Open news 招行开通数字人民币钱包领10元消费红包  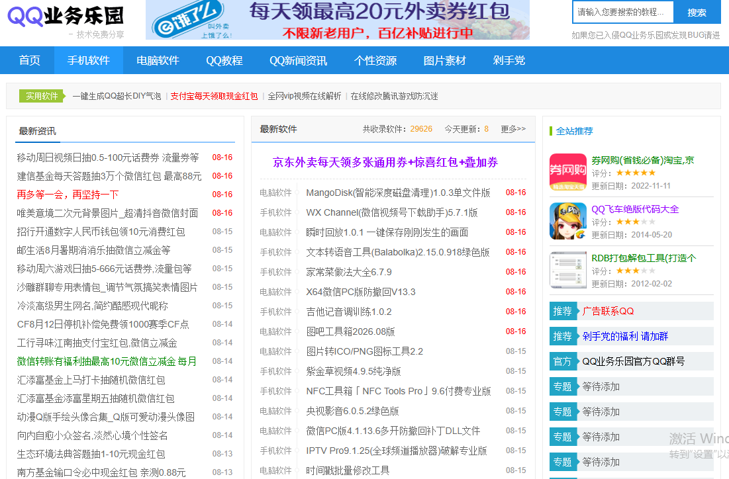tap(101, 232)
